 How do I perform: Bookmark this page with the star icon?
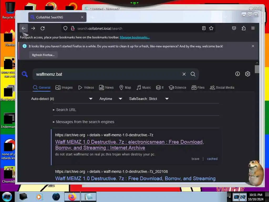tap(211, 28)
